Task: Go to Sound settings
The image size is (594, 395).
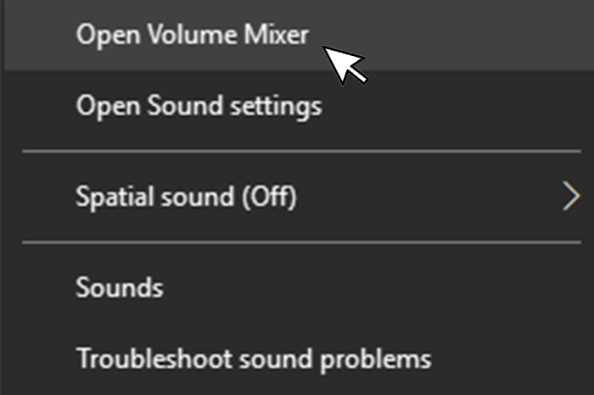Action: [199, 106]
